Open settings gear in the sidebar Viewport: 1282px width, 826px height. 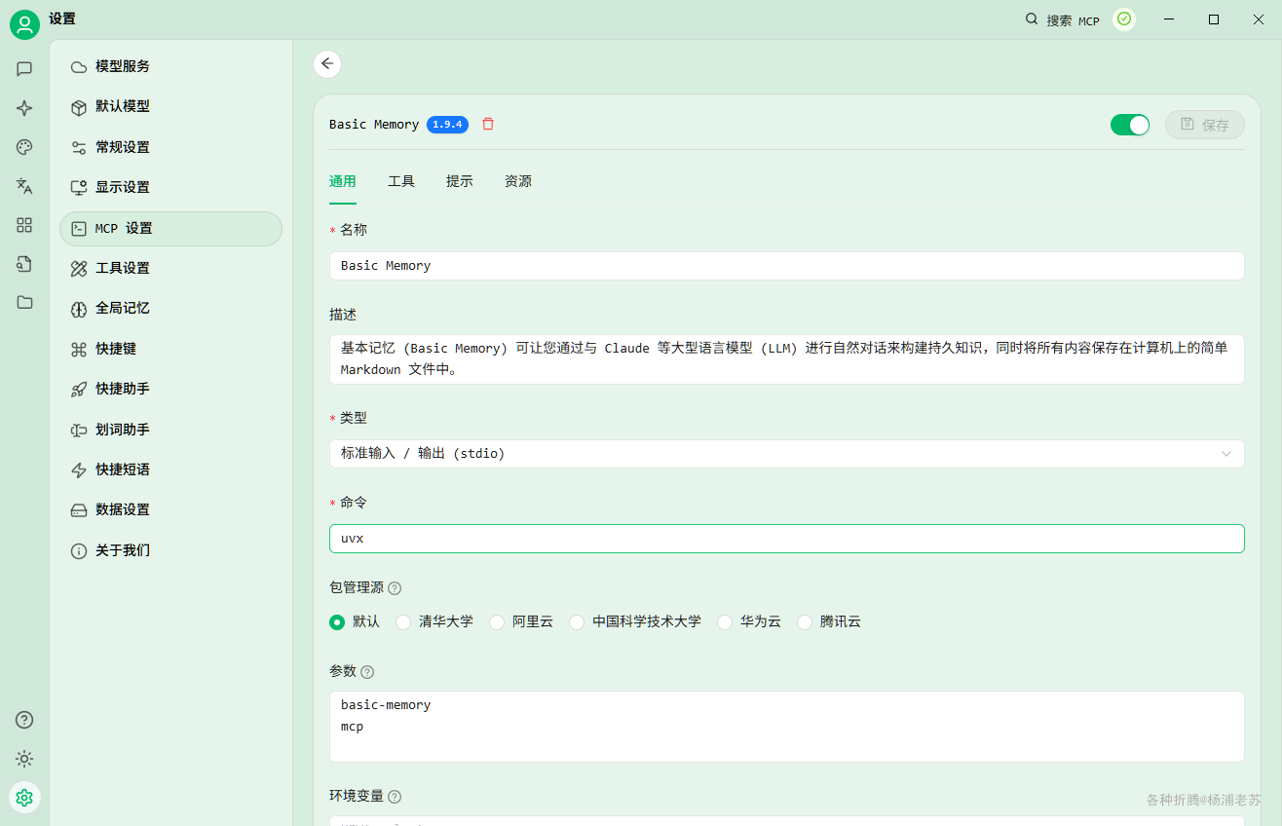24,798
